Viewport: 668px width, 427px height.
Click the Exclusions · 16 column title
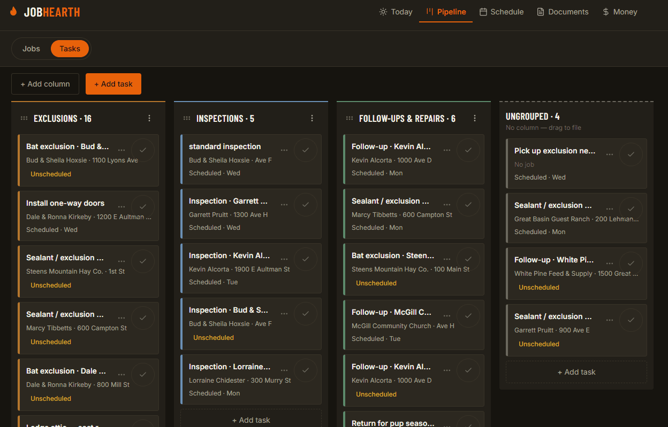click(x=63, y=119)
